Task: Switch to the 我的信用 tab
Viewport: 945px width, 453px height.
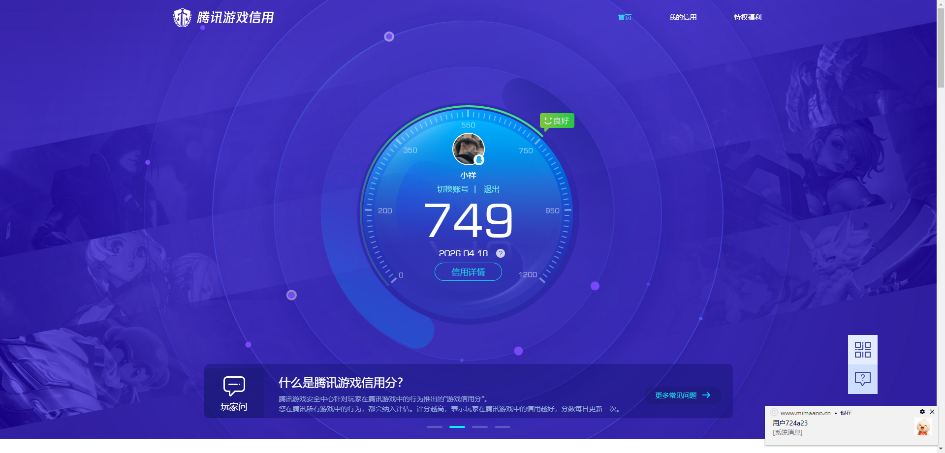Action: pos(683,17)
